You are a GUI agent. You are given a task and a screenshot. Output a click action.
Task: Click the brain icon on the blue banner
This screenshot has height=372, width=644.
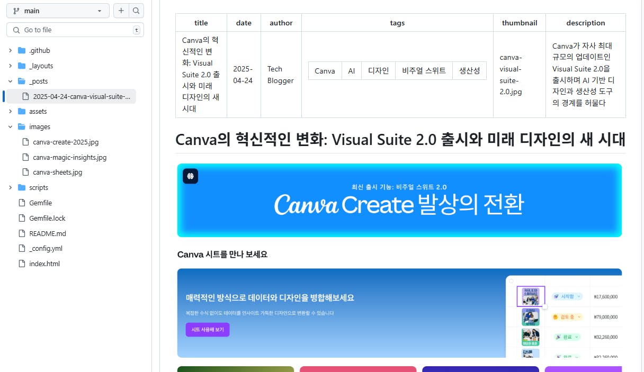click(x=190, y=176)
